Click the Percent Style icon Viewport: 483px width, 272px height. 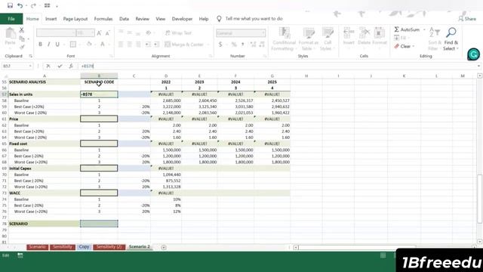[234, 45]
